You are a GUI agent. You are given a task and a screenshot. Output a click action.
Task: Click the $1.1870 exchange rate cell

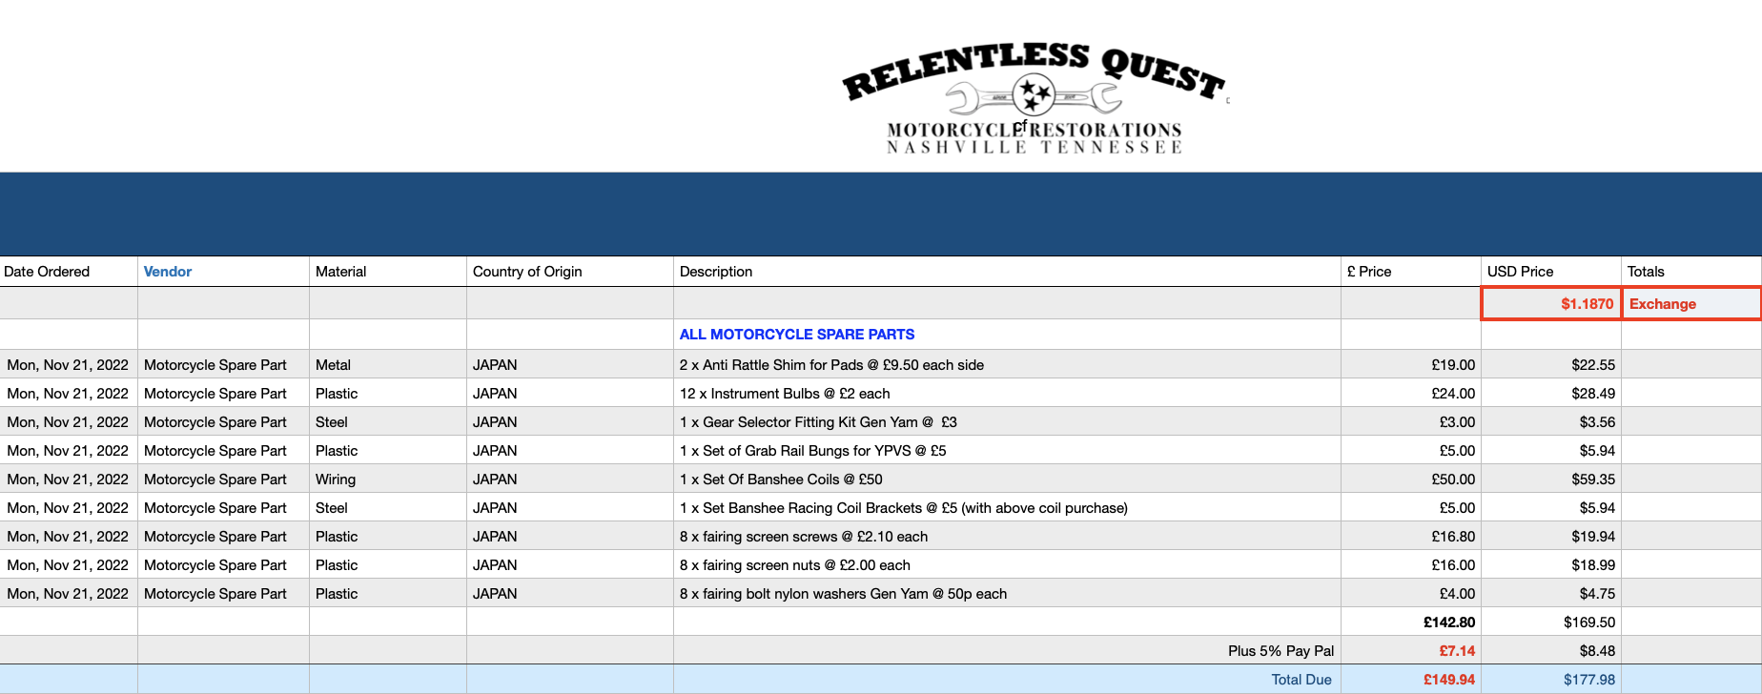(1551, 304)
